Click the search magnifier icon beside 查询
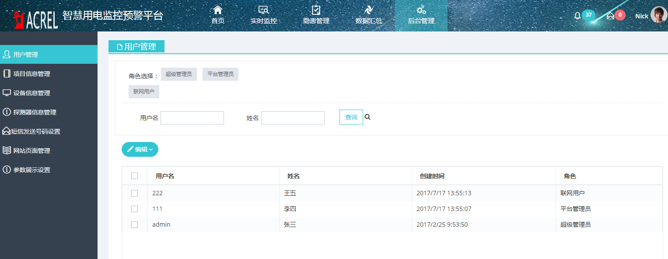The height and width of the screenshot is (259, 668). coord(367,117)
